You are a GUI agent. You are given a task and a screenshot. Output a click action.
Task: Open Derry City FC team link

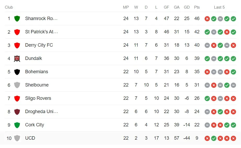[39, 45]
